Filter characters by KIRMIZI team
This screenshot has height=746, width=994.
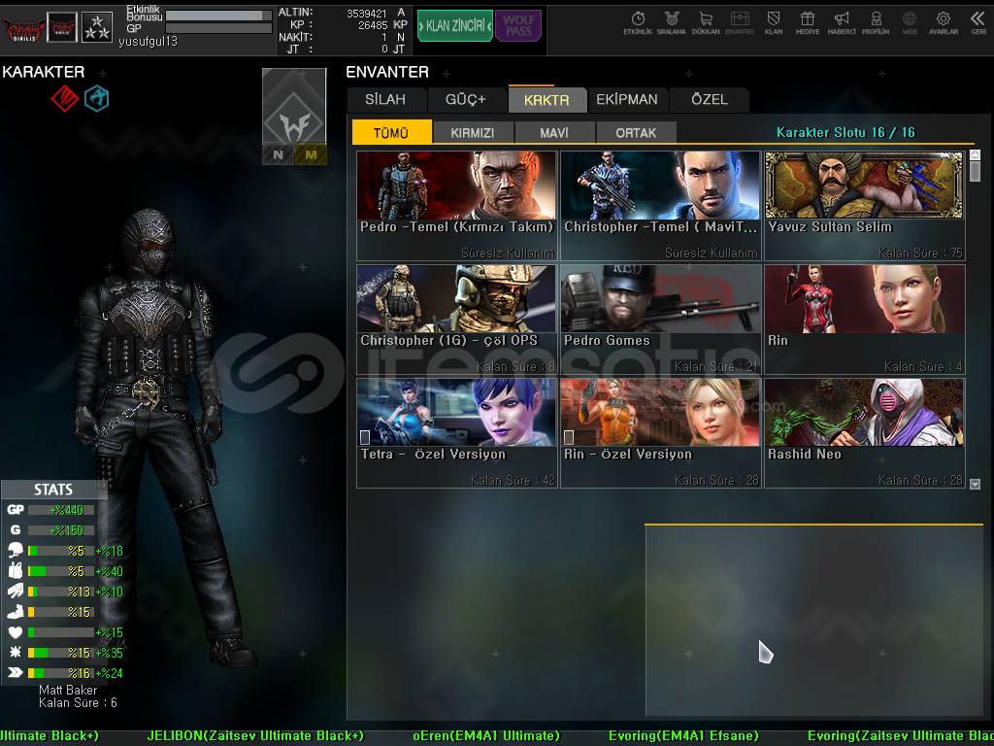coord(473,132)
